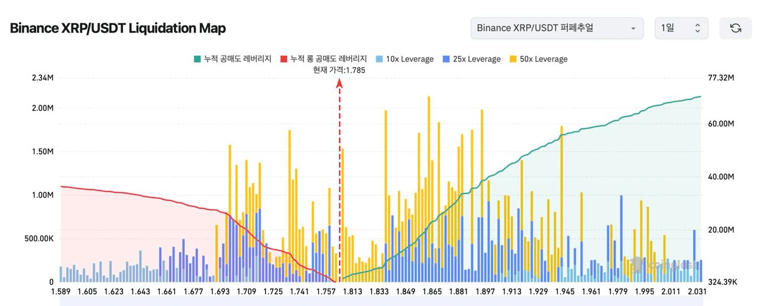The height and width of the screenshot is (306, 757).
Task: Click the dropdown caret in the pair selector
Action: click(x=633, y=28)
